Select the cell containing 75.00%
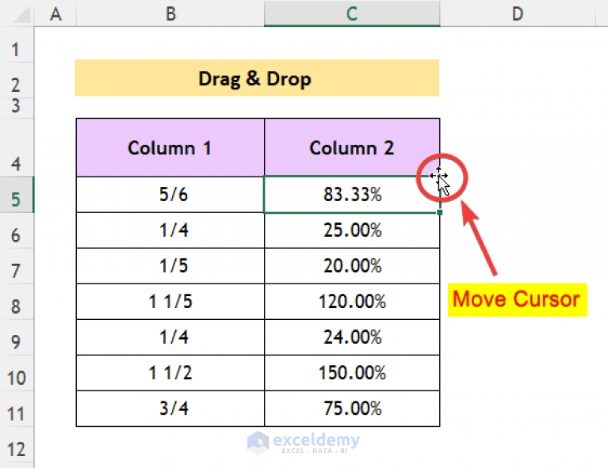This screenshot has width=608, height=468. (x=352, y=409)
